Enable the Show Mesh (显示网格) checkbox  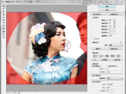tap(108, 66)
